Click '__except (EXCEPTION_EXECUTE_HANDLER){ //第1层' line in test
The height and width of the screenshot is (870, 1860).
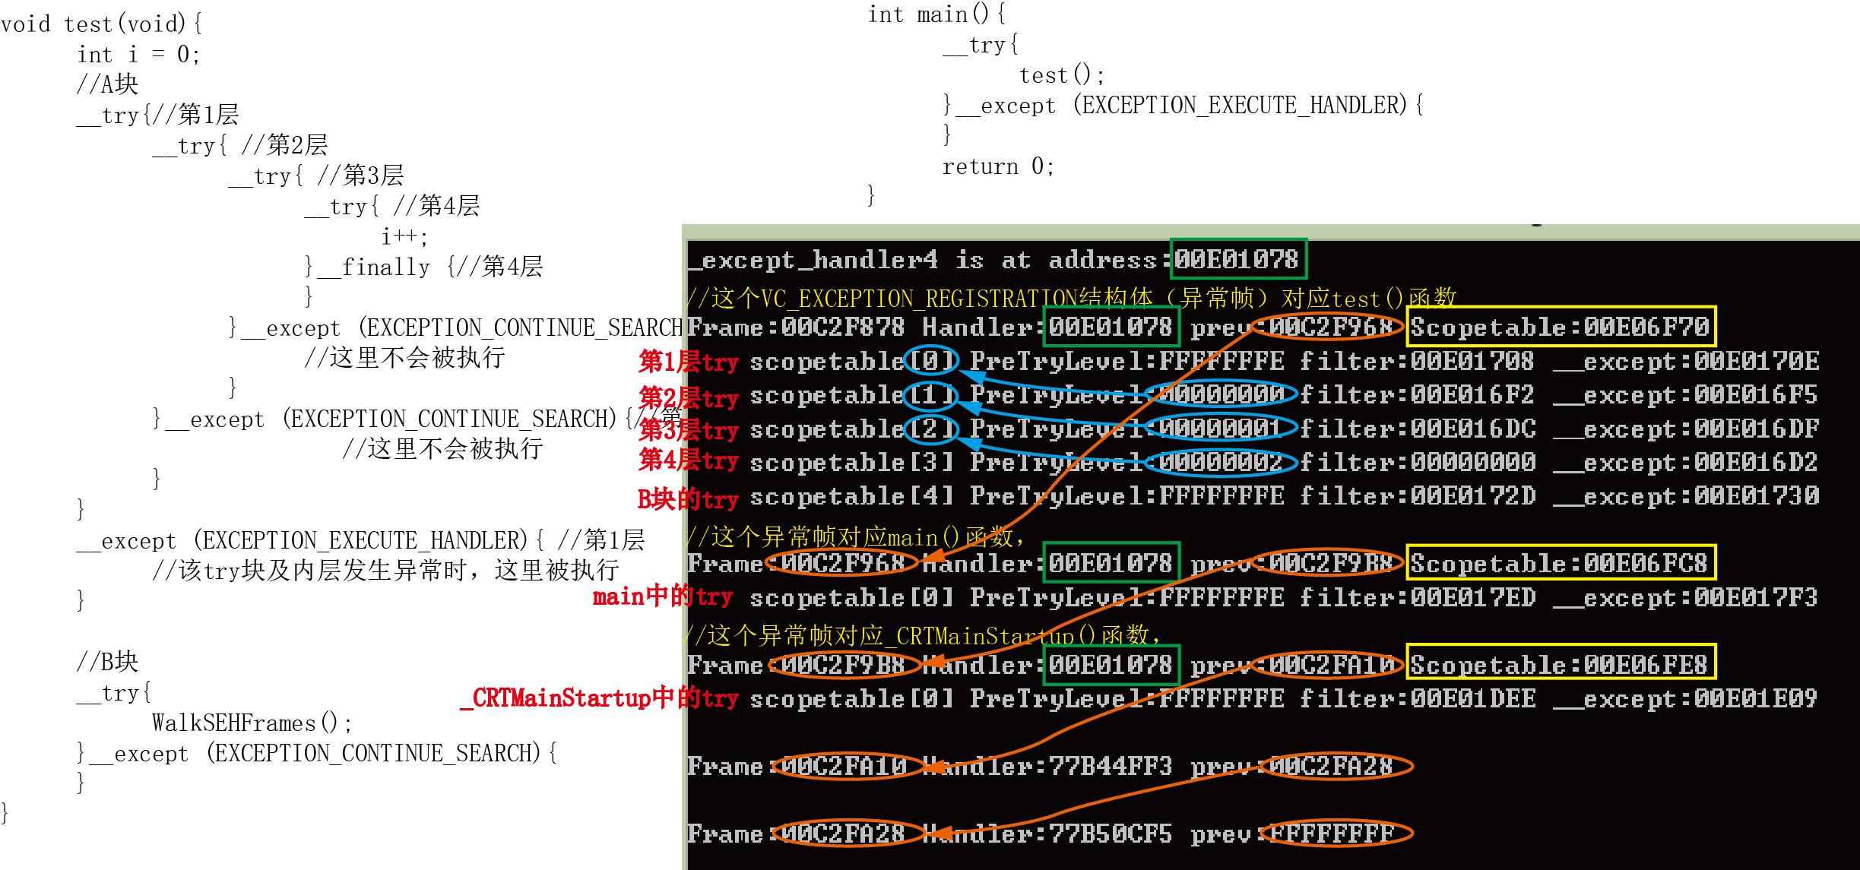(x=360, y=540)
